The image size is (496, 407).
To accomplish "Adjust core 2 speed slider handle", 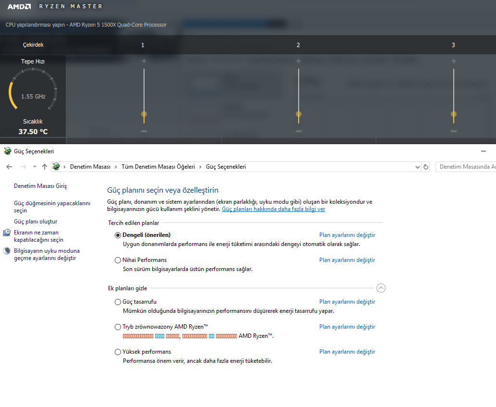I will click(298, 114).
